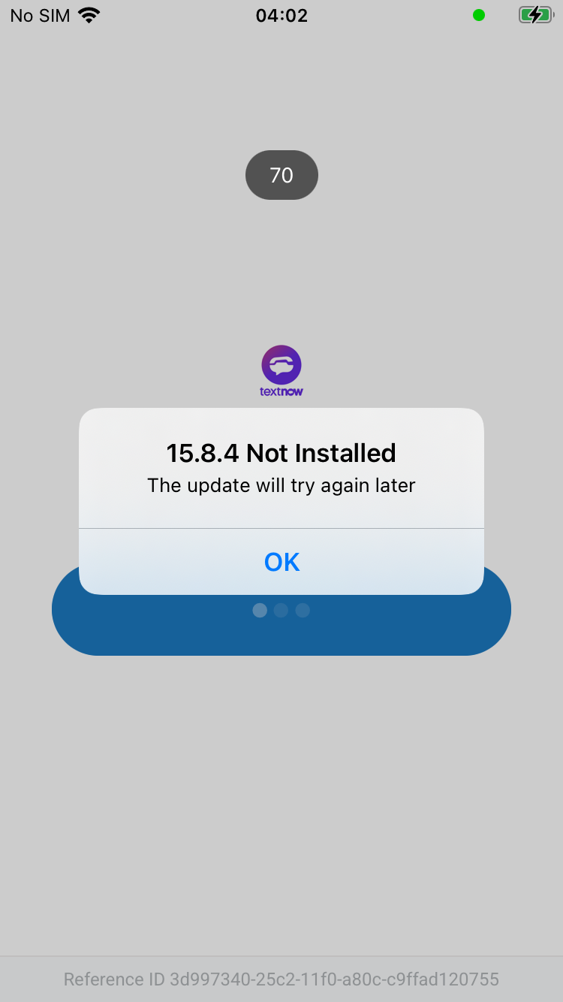
Task: Tap the 04:02 clock in status bar
Action: (281, 16)
